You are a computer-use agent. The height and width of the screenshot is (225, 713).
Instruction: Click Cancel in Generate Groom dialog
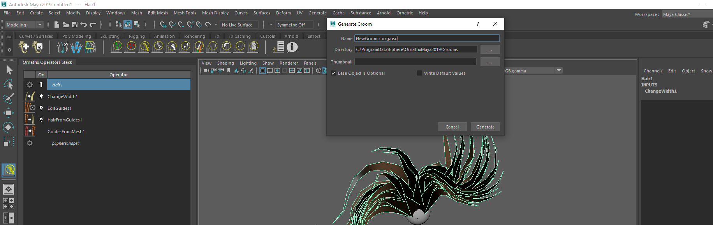click(x=452, y=127)
